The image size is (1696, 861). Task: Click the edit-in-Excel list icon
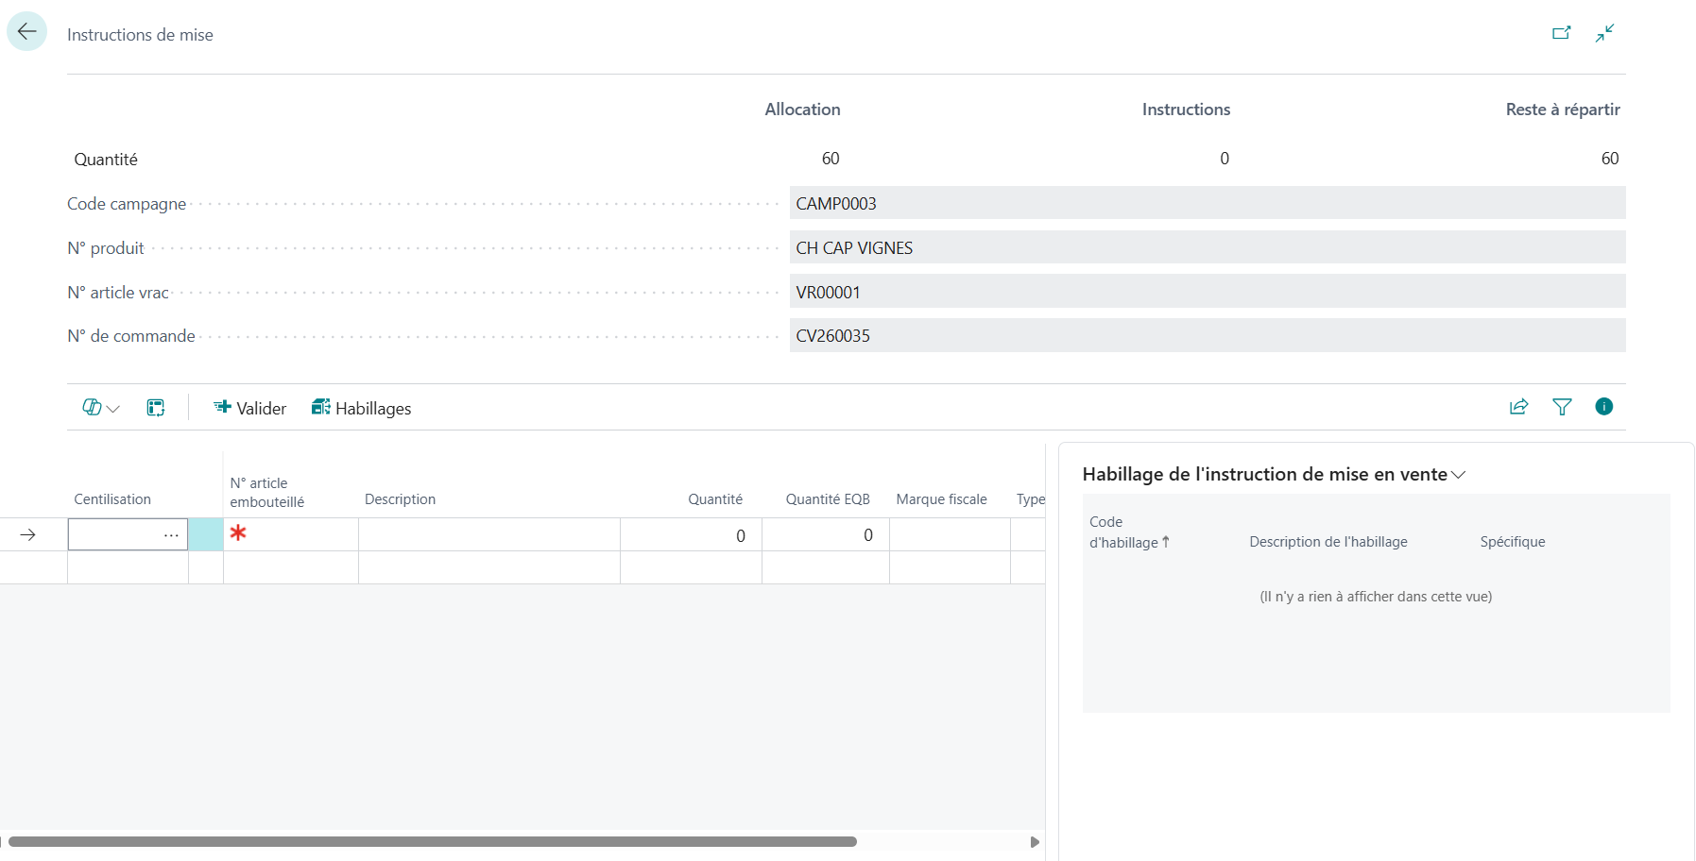tap(156, 408)
